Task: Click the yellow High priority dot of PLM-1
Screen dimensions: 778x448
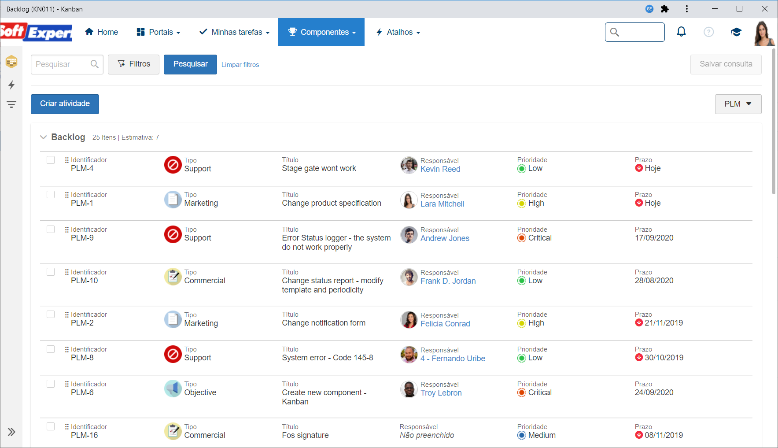Action: tap(522, 204)
